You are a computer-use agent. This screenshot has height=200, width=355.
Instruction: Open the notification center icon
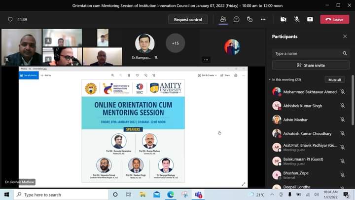346,195
